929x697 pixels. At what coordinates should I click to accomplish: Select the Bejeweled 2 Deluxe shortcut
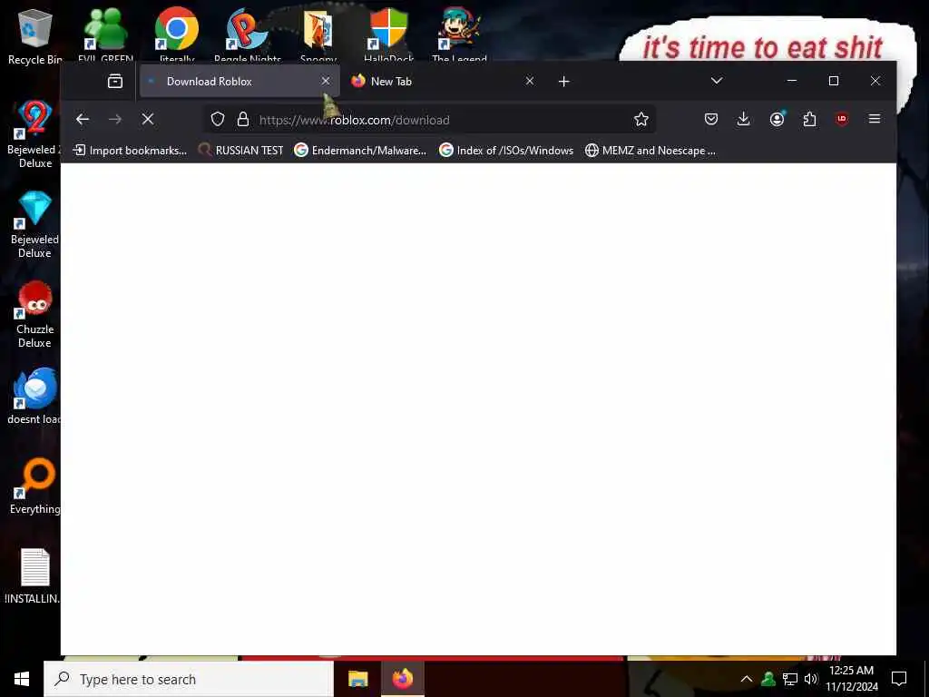[34, 134]
